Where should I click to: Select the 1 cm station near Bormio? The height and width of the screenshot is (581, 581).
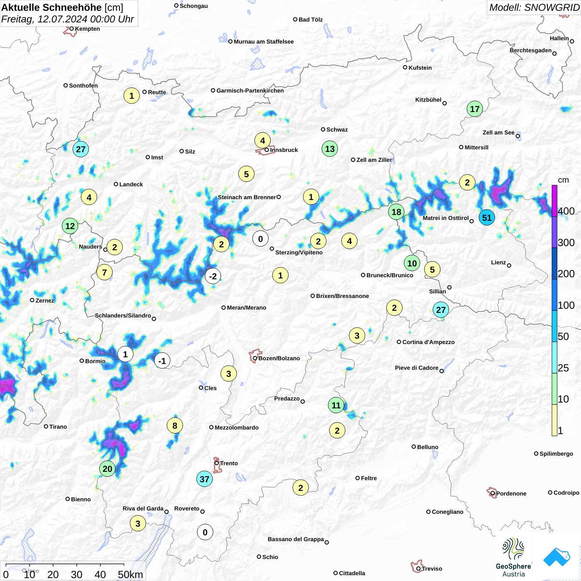pyautogui.click(x=125, y=354)
